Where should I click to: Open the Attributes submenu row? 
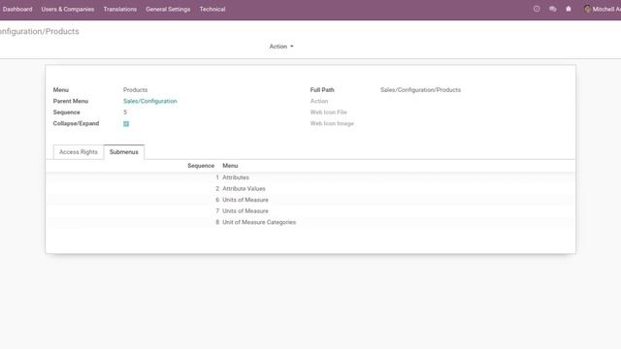pos(310,177)
